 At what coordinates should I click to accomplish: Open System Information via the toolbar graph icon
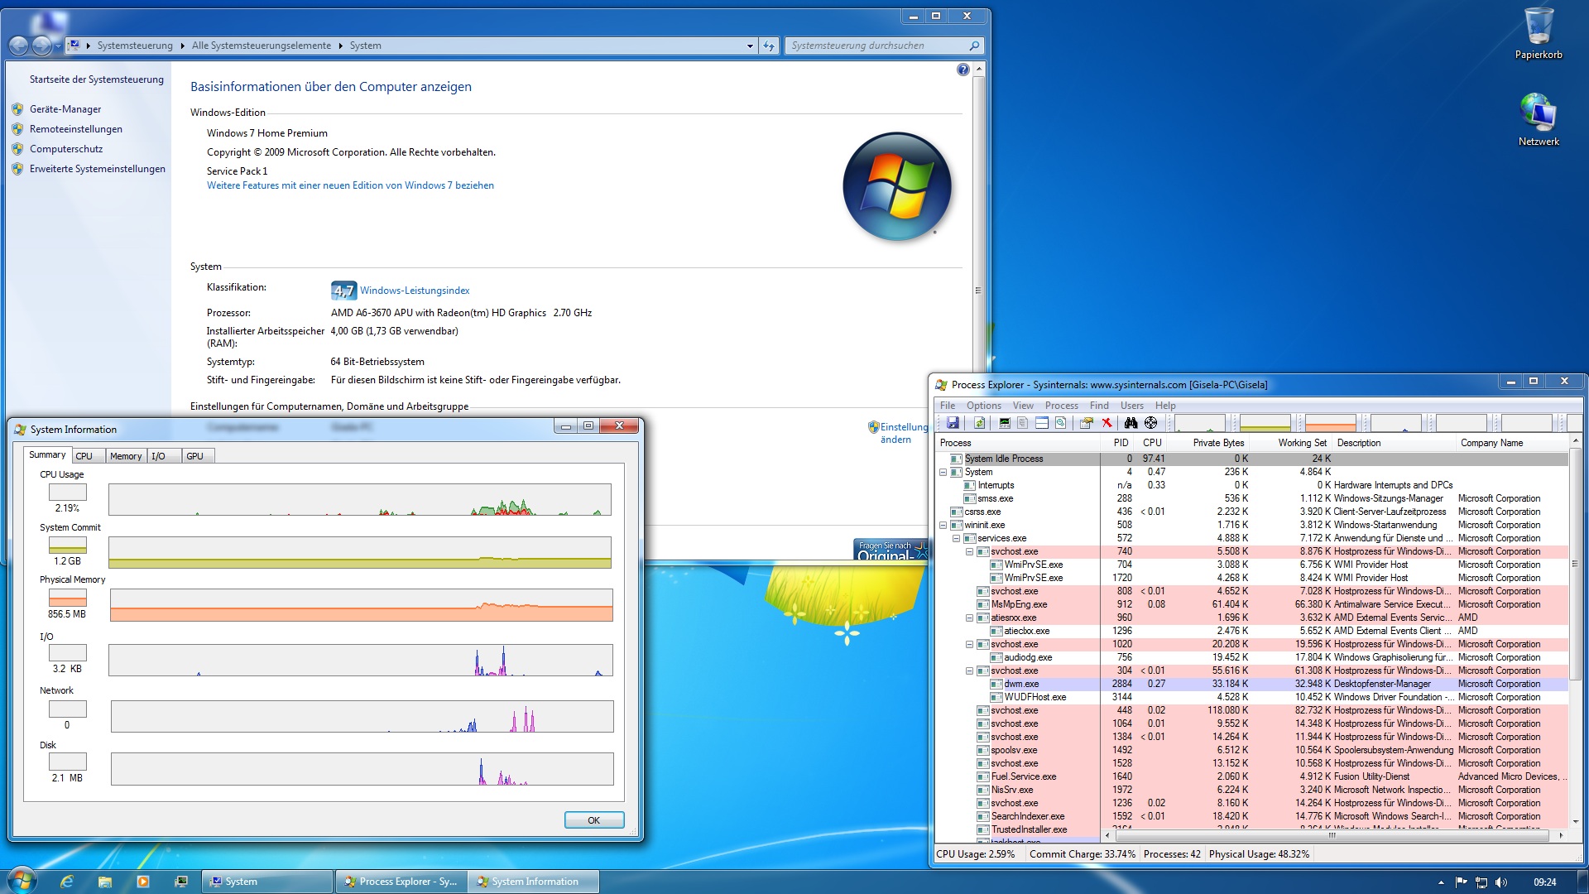1005,423
